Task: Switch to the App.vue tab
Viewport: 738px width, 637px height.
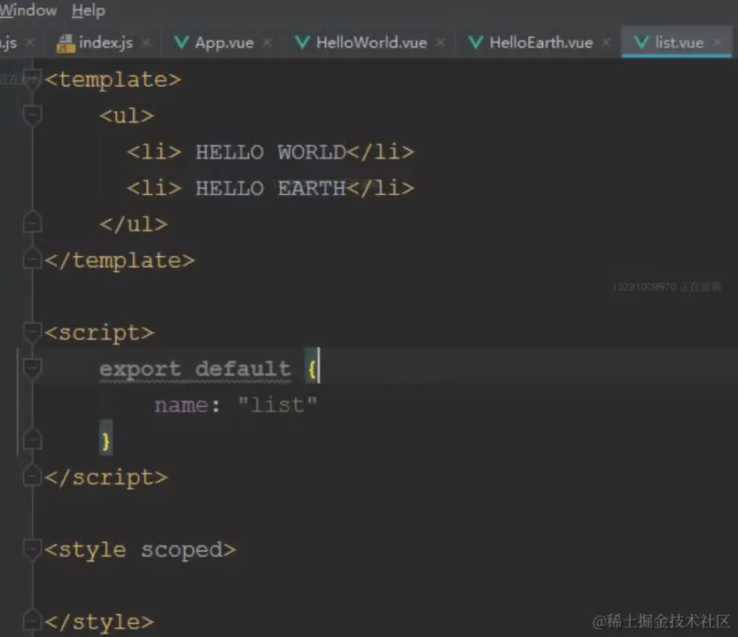Action: tap(224, 43)
